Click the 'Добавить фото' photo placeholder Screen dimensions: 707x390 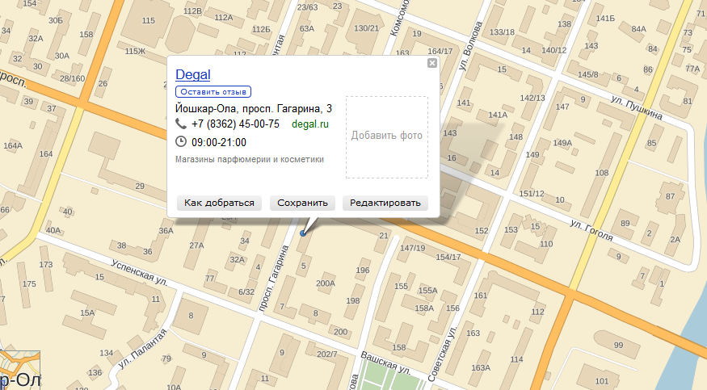(387, 137)
